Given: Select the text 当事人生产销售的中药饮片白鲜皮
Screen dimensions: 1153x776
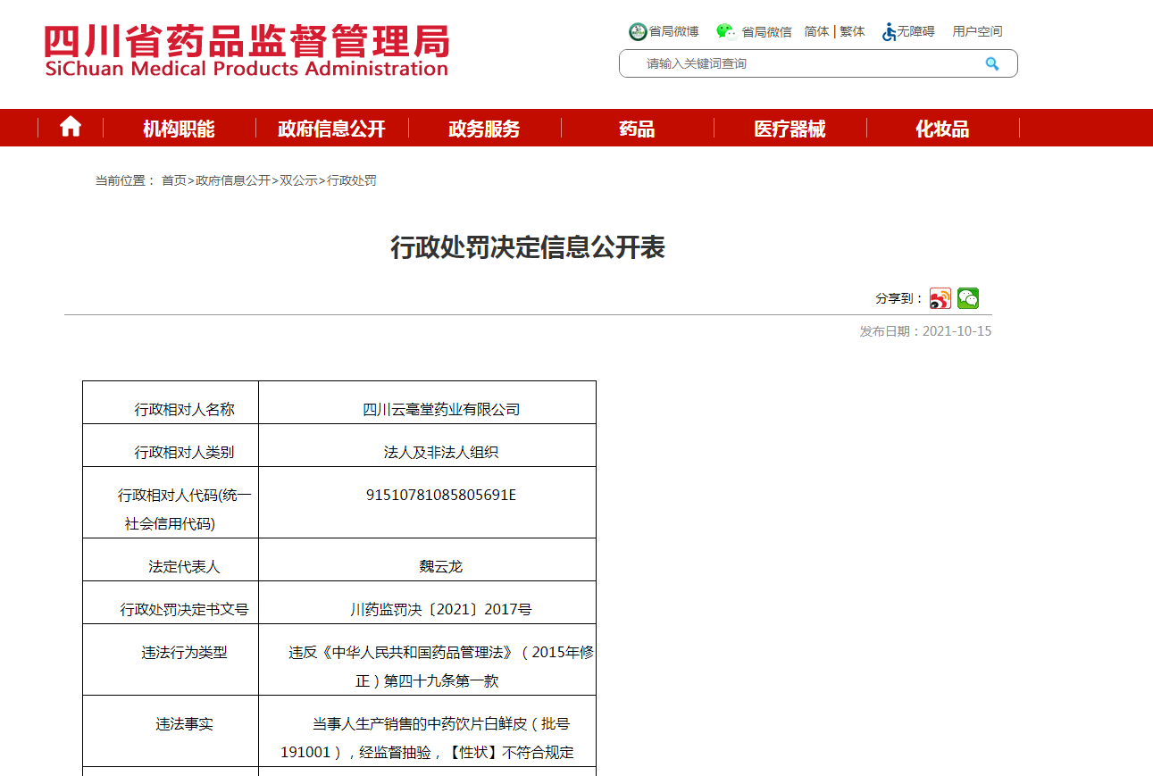Looking at the screenshot, I should point(420,723).
